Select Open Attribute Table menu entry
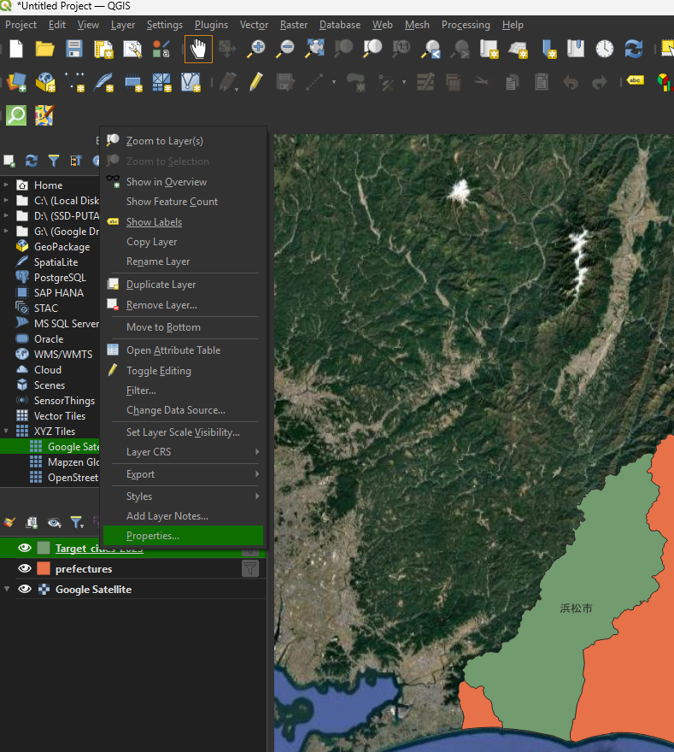The image size is (674, 752). (x=173, y=350)
